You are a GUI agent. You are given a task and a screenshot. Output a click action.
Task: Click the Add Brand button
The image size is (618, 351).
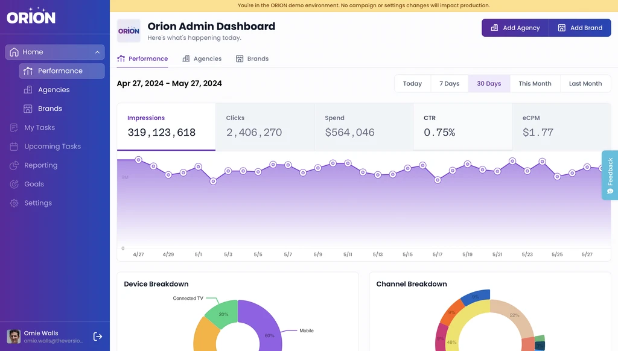pyautogui.click(x=580, y=28)
